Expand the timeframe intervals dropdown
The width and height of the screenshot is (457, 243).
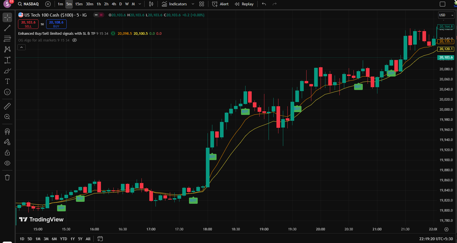pos(140,4)
